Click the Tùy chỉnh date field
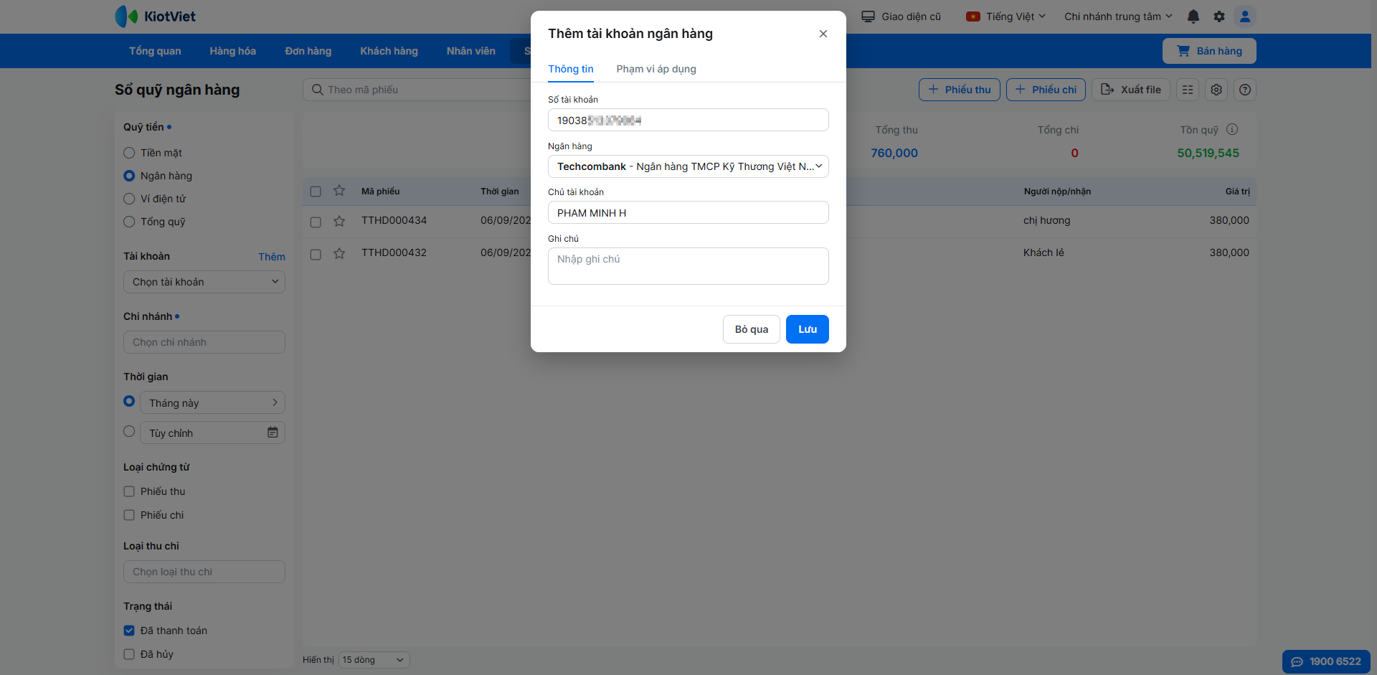 pyautogui.click(x=212, y=433)
